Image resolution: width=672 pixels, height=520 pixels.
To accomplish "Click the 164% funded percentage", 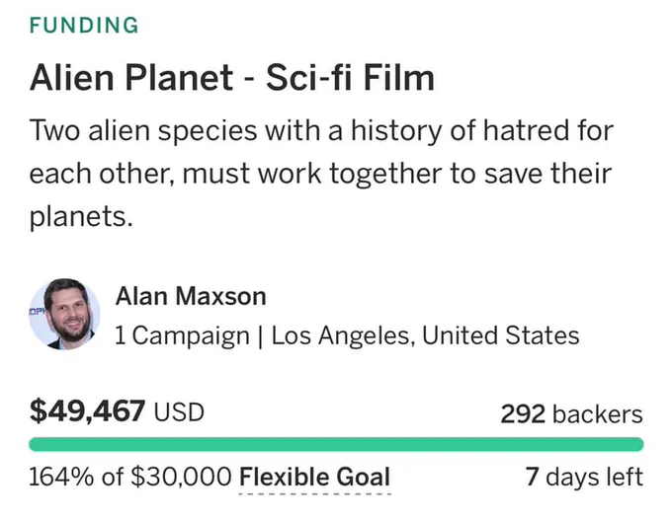I will [61, 477].
